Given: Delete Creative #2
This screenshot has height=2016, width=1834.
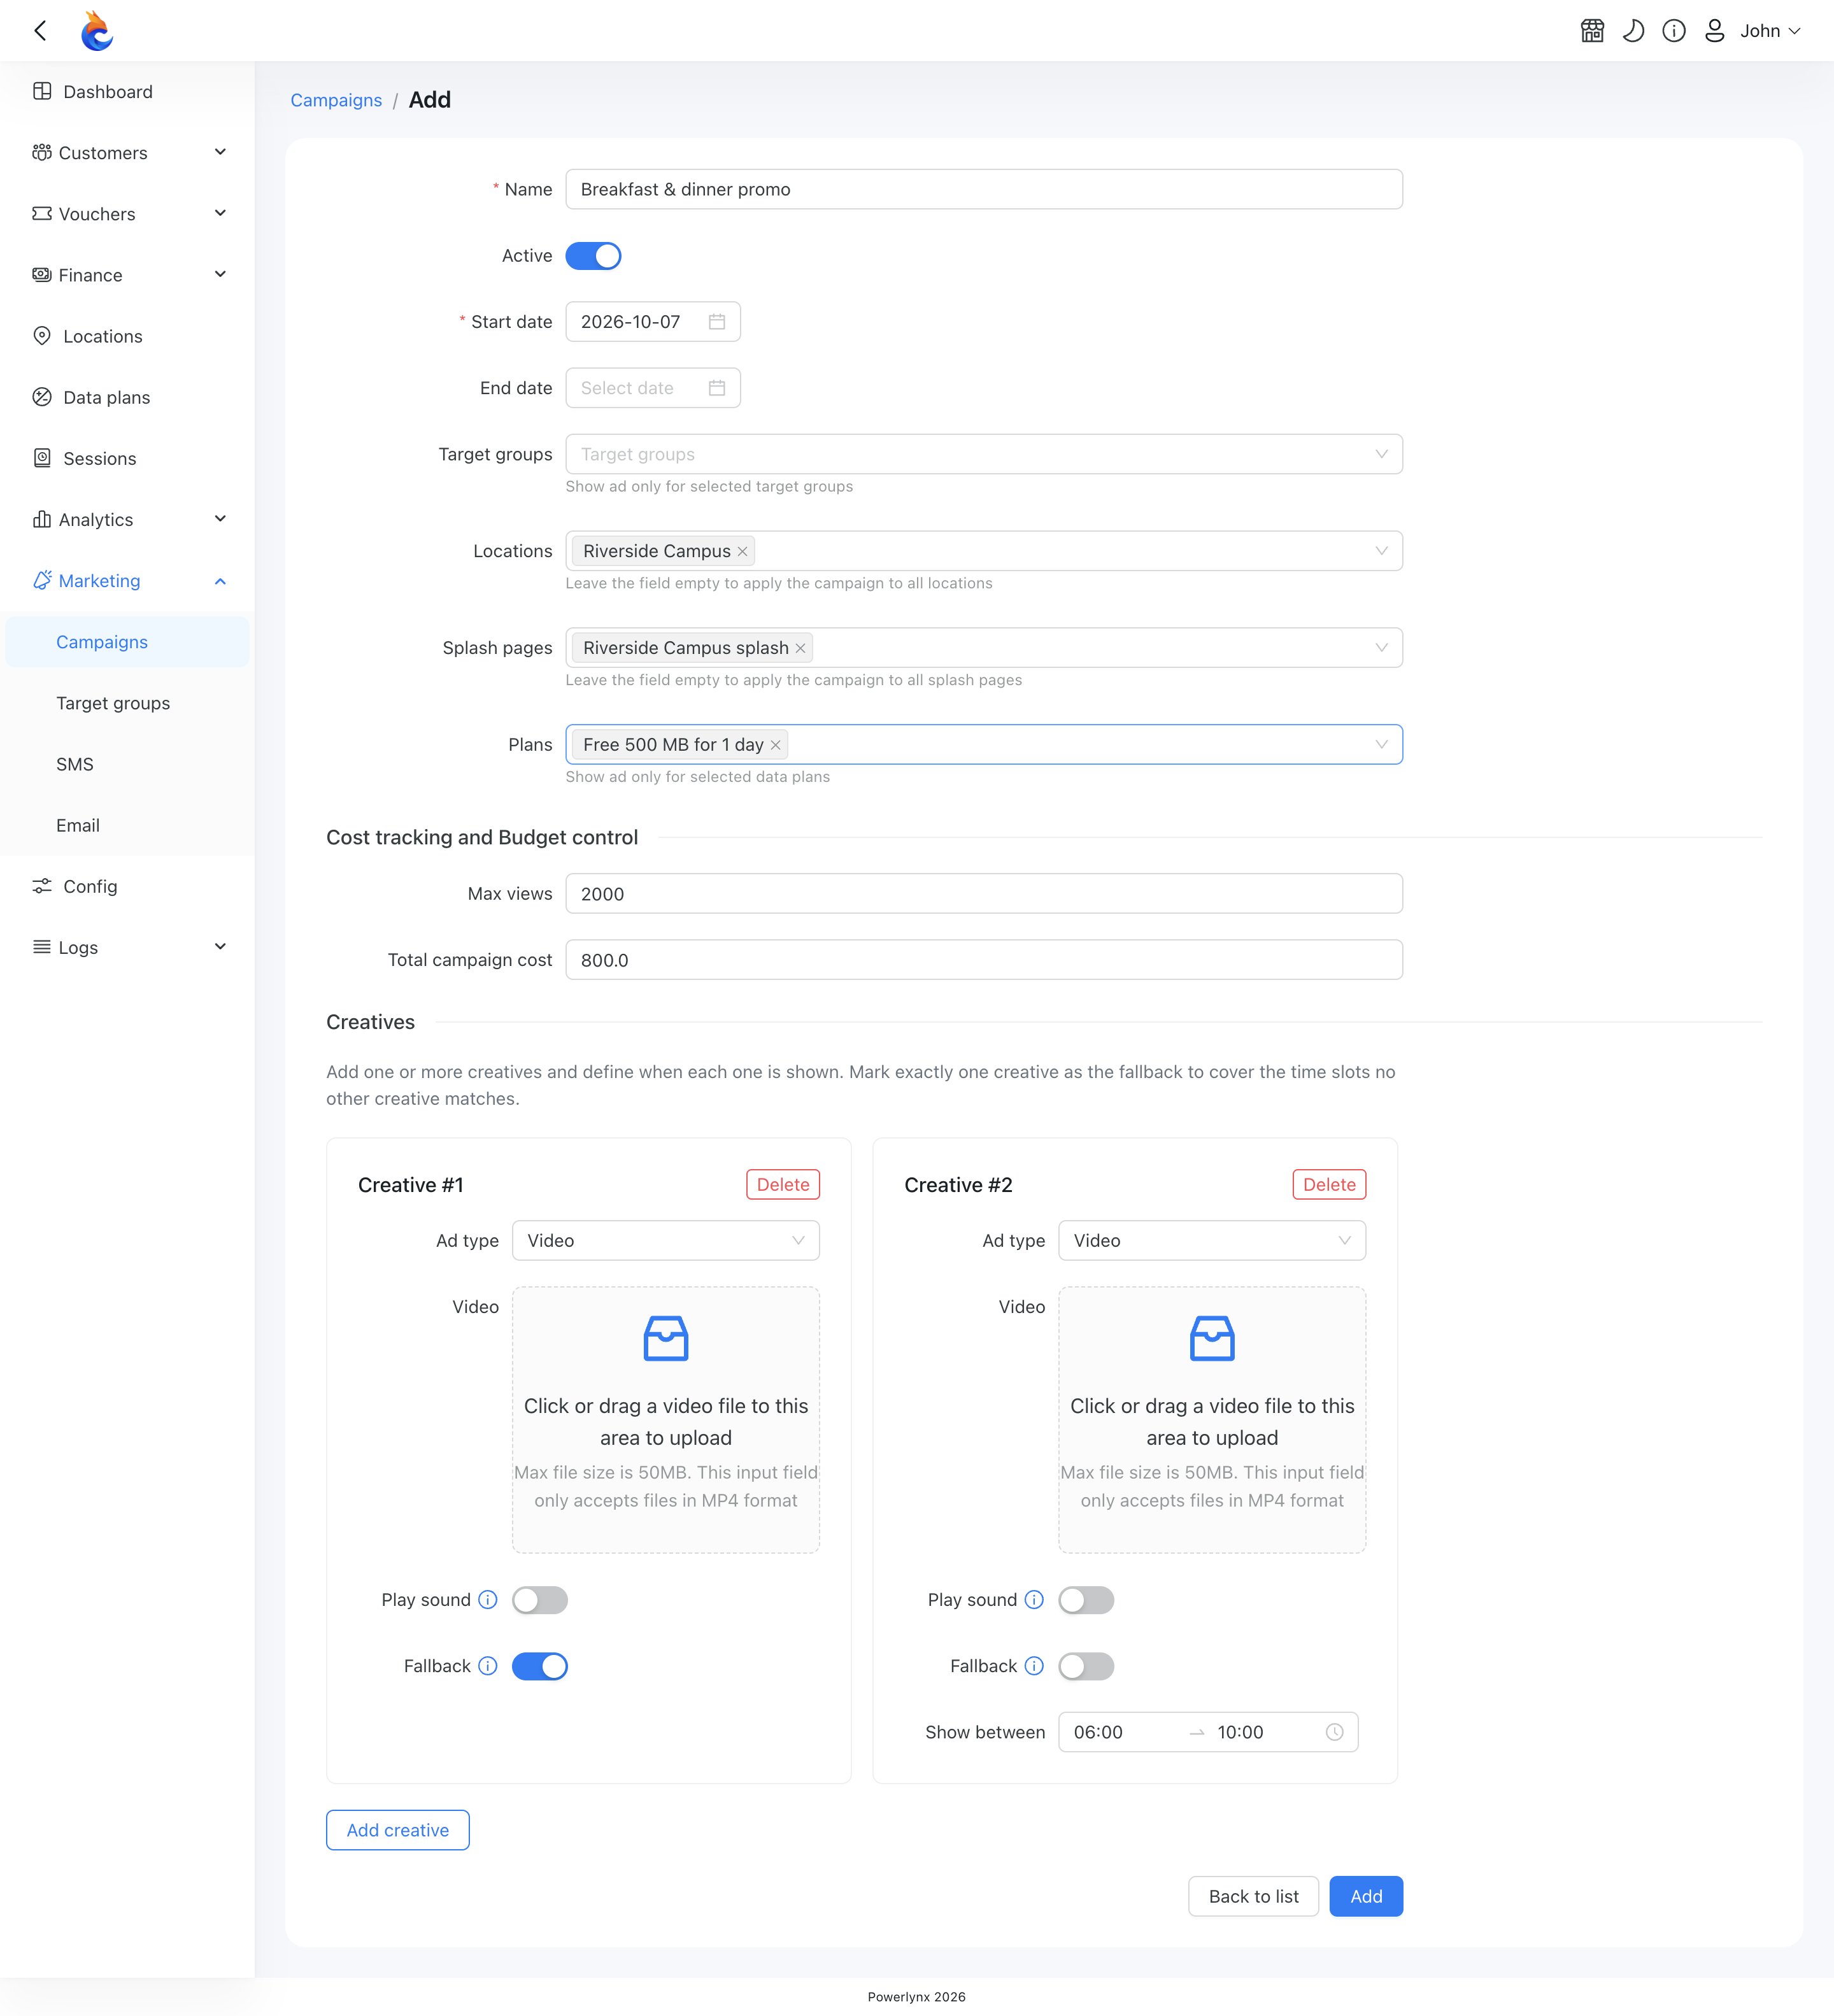Looking at the screenshot, I should tap(1329, 1184).
